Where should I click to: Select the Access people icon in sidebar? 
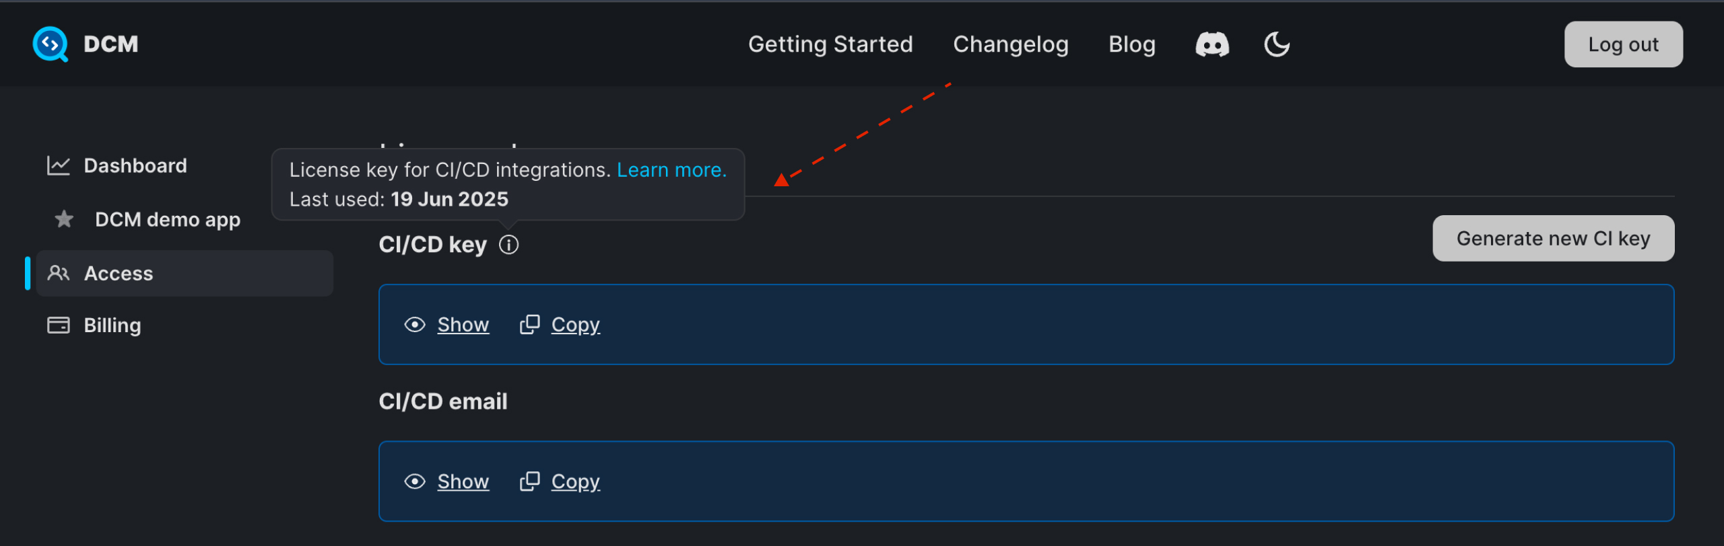59,273
